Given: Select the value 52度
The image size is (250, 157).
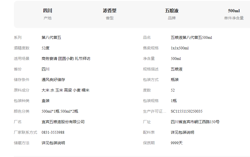Looking at the screenshot, I should tap(45, 48).
